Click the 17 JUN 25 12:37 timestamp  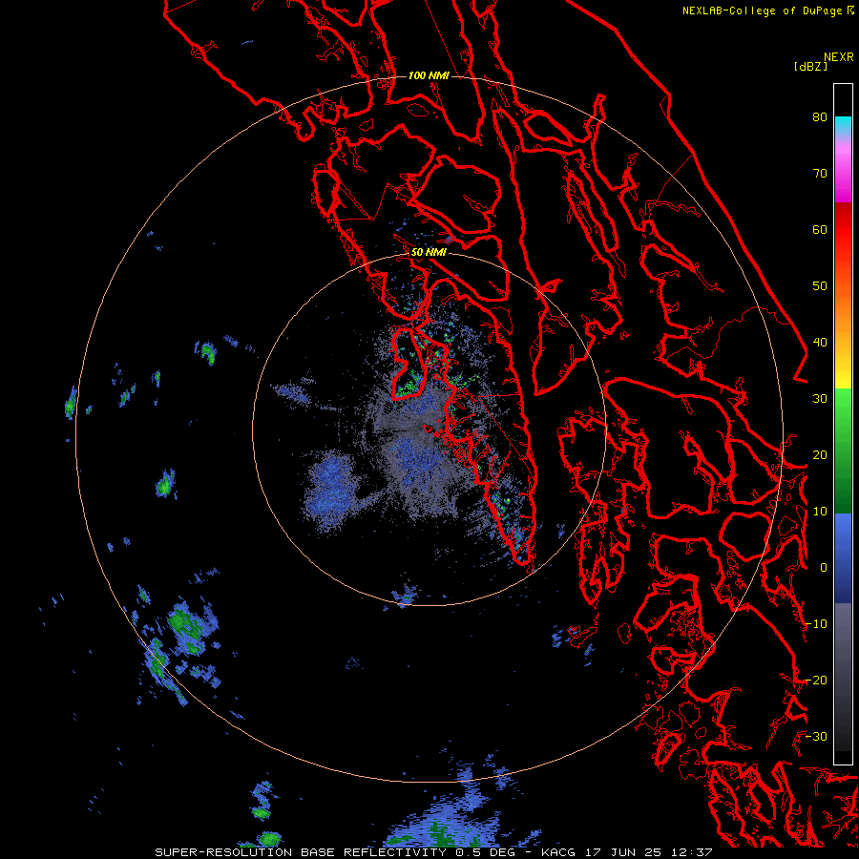pyautogui.click(x=650, y=852)
